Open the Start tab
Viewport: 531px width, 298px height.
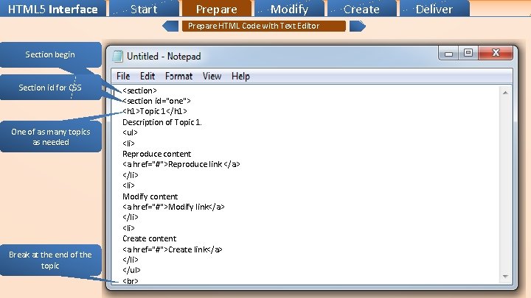(x=144, y=8)
